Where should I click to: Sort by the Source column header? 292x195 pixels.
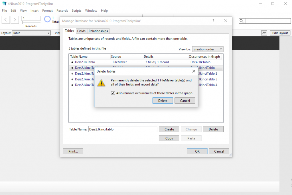126,57
